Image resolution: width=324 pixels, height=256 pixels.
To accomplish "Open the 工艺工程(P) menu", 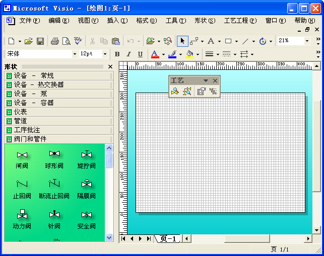I will click(x=240, y=21).
